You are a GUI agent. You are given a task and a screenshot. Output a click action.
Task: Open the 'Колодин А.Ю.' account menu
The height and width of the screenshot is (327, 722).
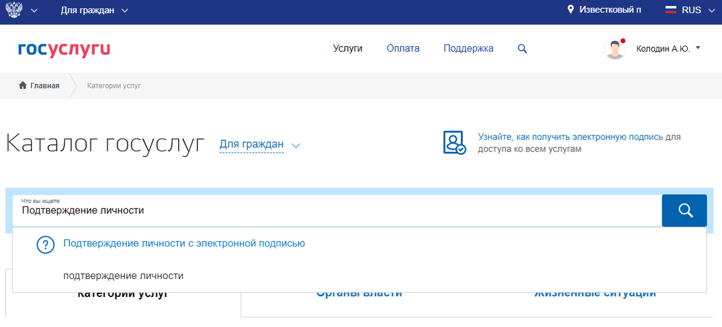point(668,49)
